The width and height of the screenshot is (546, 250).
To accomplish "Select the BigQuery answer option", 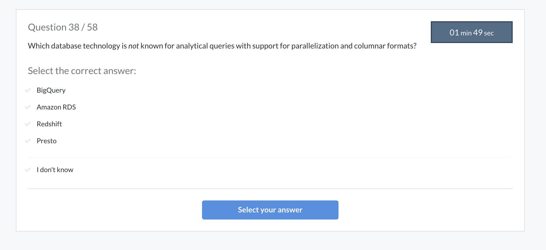I will coord(51,90).
